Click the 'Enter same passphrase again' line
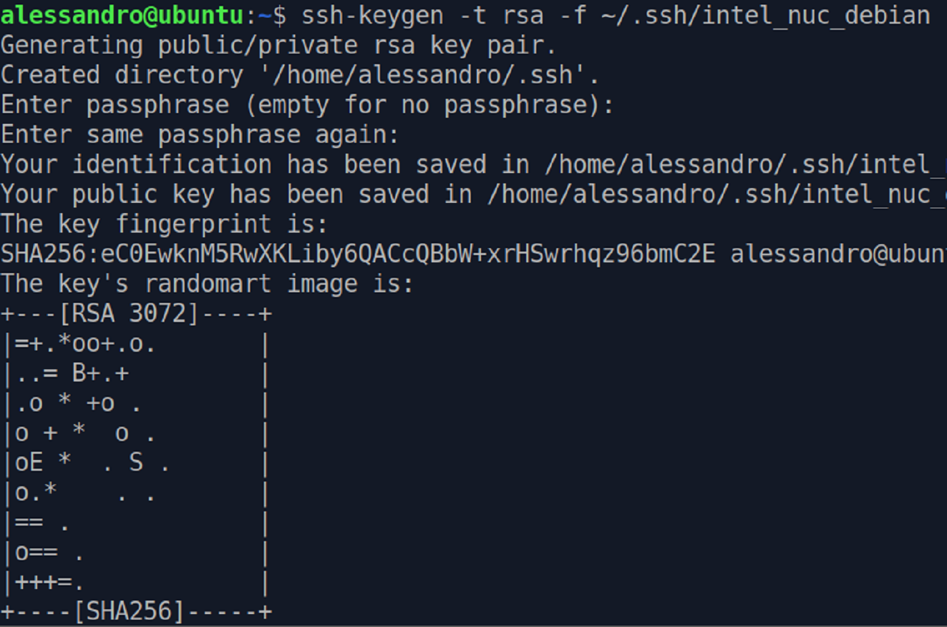The height and width of the screenshot is (627, 947). pos(200,135)
